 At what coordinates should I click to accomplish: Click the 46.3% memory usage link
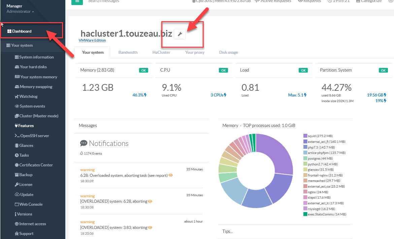coord(139,95)
